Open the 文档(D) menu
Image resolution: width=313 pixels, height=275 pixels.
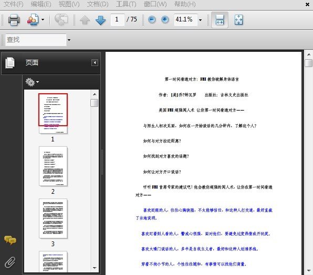click(x=98, y=4)
